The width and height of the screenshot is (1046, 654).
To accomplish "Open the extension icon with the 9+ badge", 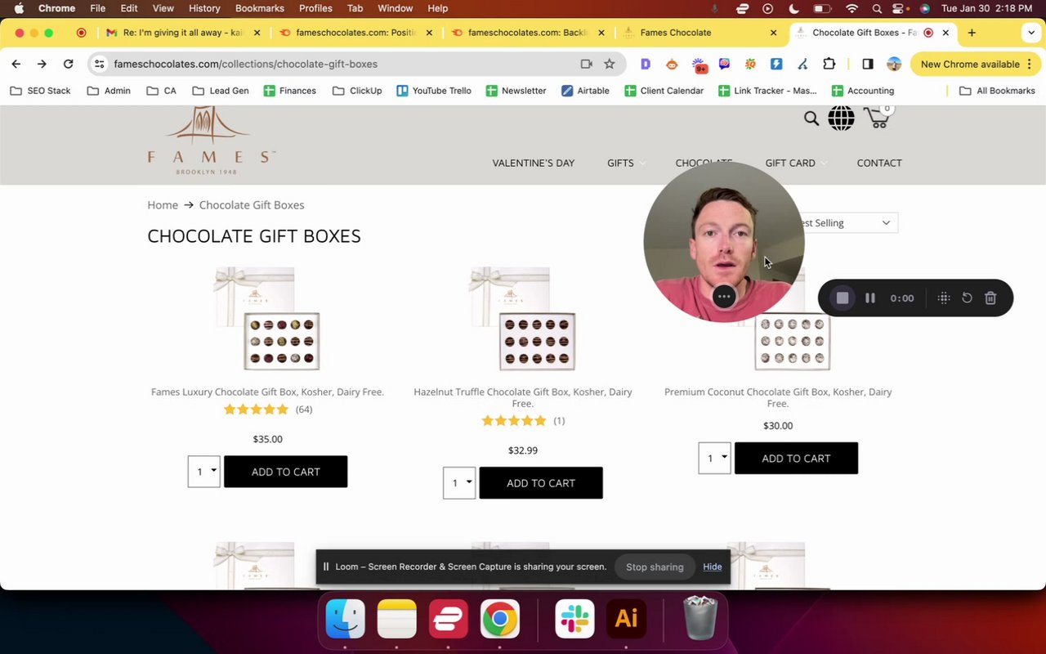I will (x=699, y=65).
